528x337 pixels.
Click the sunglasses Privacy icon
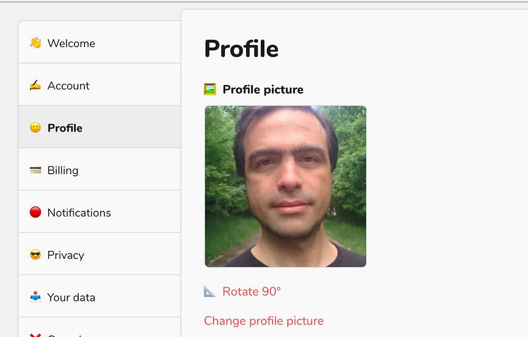(35, 255)
